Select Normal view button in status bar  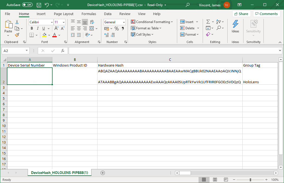tap(204, 179)
